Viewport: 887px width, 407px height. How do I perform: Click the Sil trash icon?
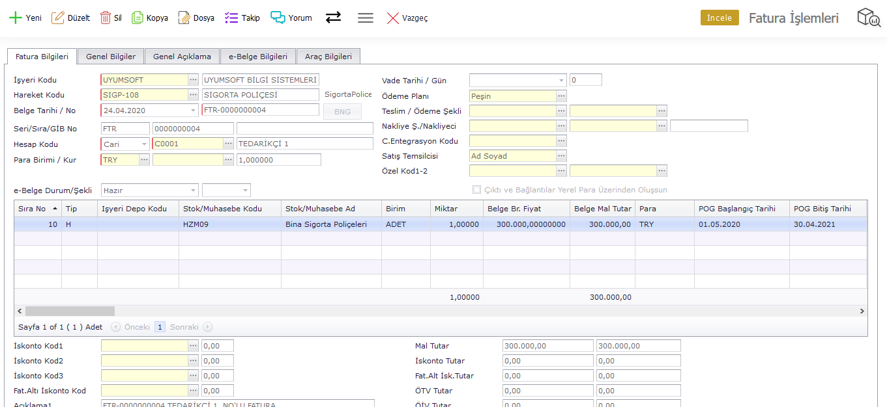click(105, 18)
